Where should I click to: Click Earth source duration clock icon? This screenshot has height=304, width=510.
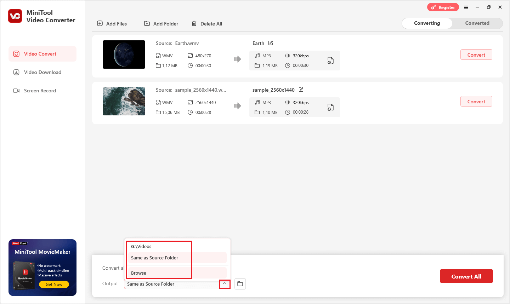click(x=190, y=65)
